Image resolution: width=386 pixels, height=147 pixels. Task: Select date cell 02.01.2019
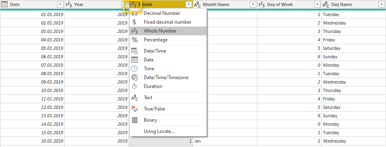click(x=32, y=23)
